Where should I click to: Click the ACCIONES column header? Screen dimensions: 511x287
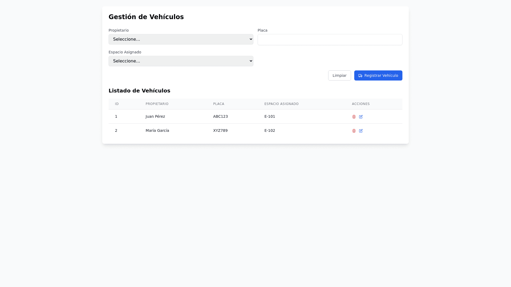pos(361,104)
